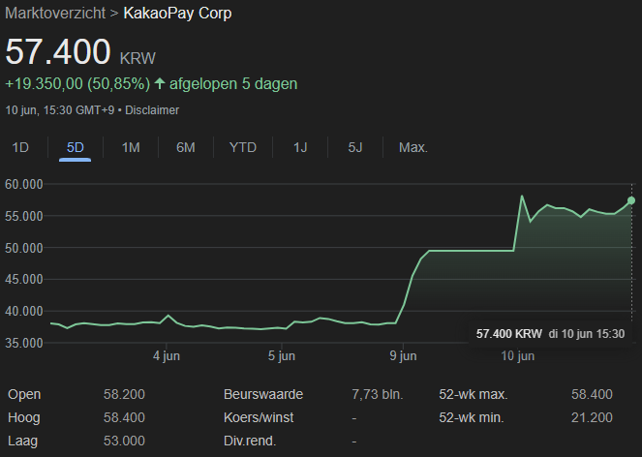Click the Laag label
The image size is (642, 457).
(23, 442)
